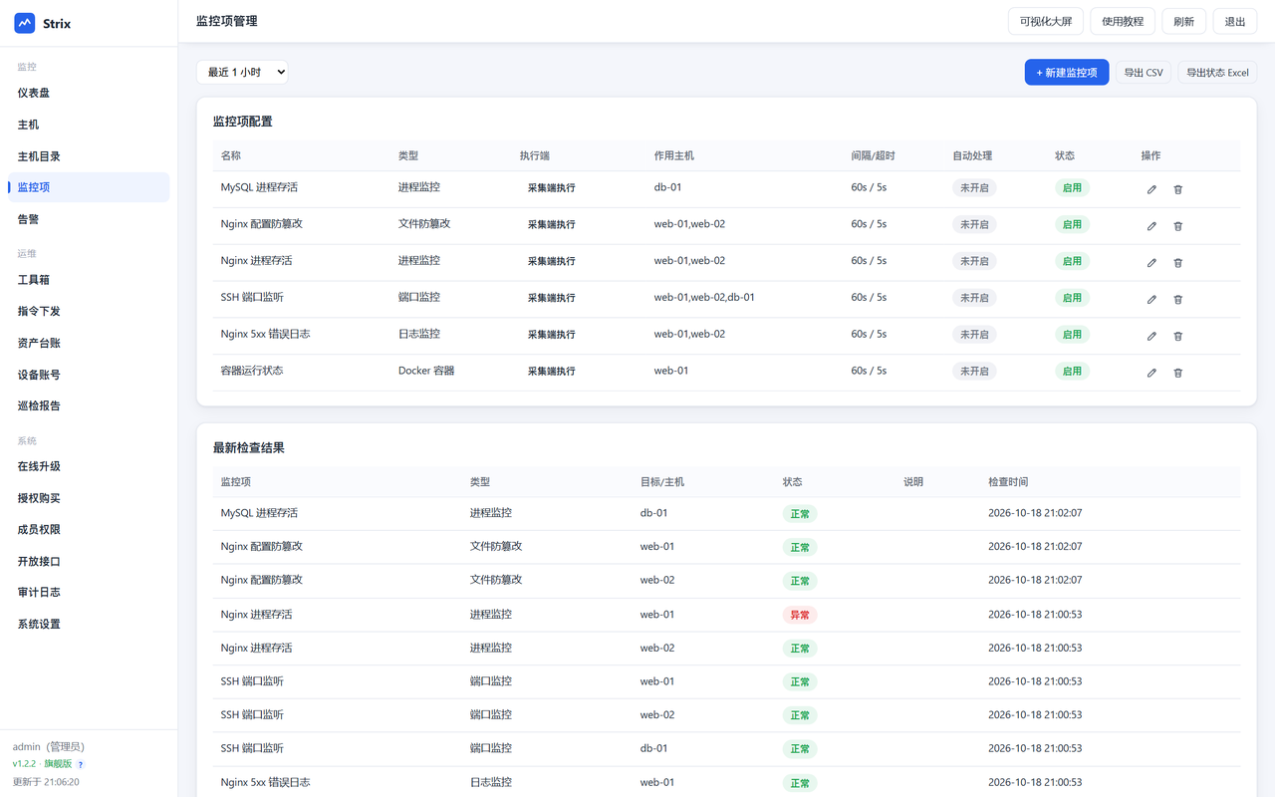Open 审计日志 in the sidebar
1275x797 pixels.
89,592
